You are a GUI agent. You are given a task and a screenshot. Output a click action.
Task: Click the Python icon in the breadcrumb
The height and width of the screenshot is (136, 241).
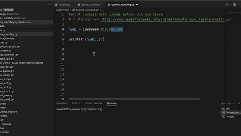point(73,10)
